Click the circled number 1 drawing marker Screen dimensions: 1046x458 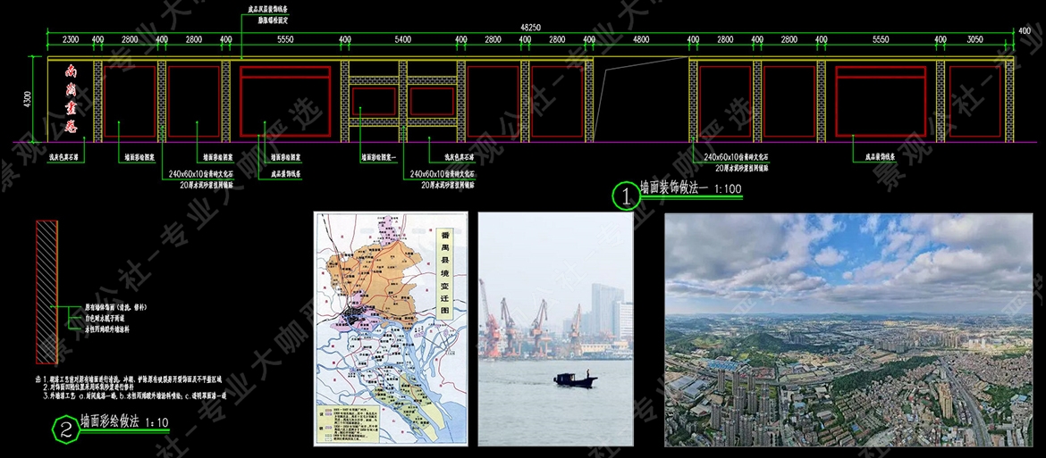click(x=626, y=196)
